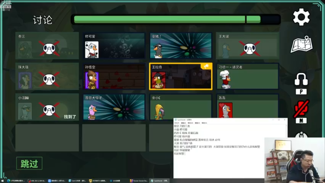Click the megaphone icon on 王拉奇 card
Viewport: 325px width, 183px height.
206,66
